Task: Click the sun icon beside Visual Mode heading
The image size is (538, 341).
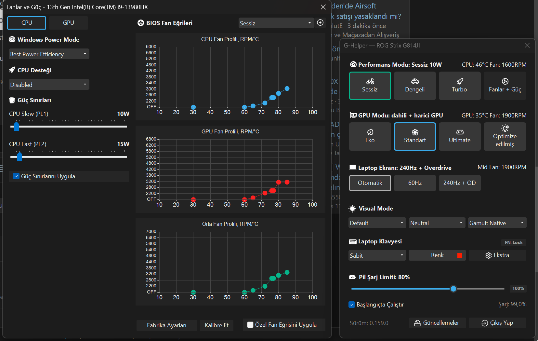Action: 352,209
